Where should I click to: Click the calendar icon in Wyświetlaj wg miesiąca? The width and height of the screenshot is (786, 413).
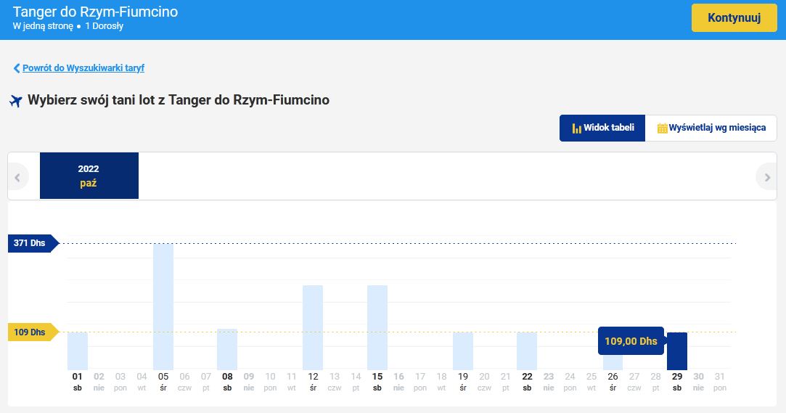click(x=662, y=128)
